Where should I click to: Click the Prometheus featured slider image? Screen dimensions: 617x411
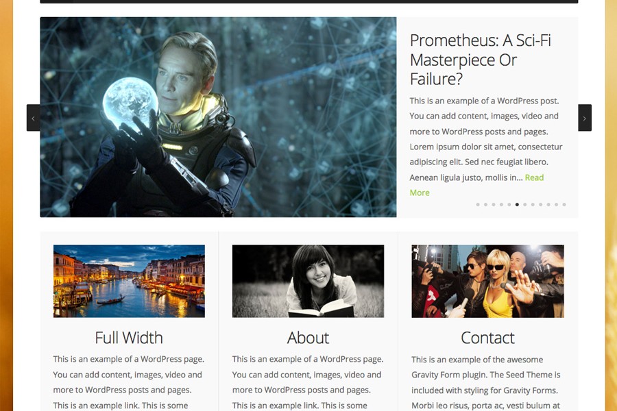coord(218,117)
